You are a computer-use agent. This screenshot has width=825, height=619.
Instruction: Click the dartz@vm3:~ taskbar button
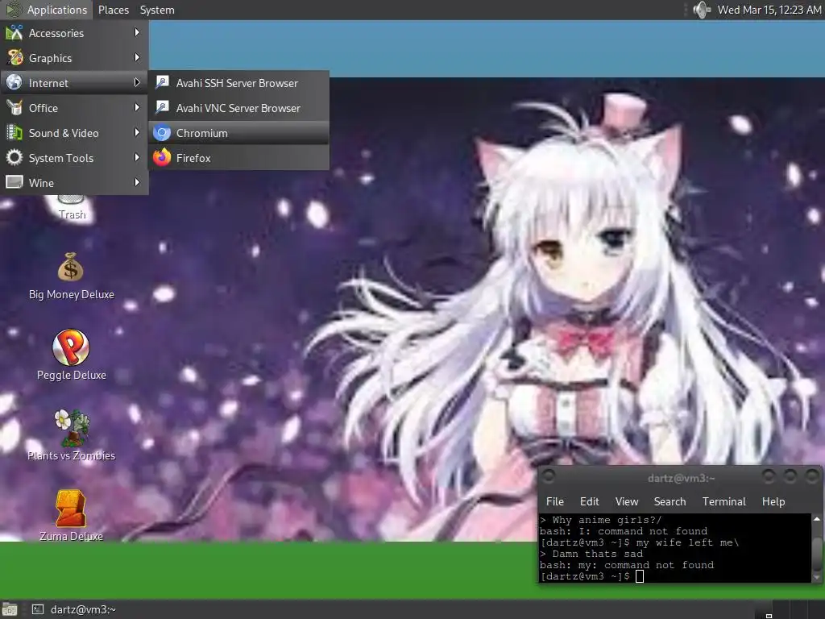point(74,609)
